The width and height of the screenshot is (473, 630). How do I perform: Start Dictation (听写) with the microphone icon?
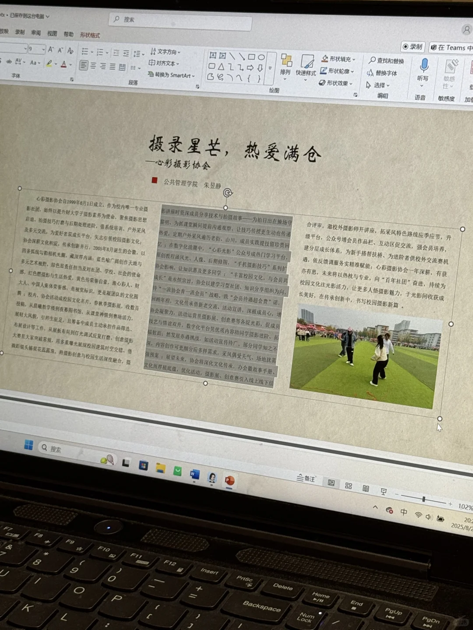point(424,64)
